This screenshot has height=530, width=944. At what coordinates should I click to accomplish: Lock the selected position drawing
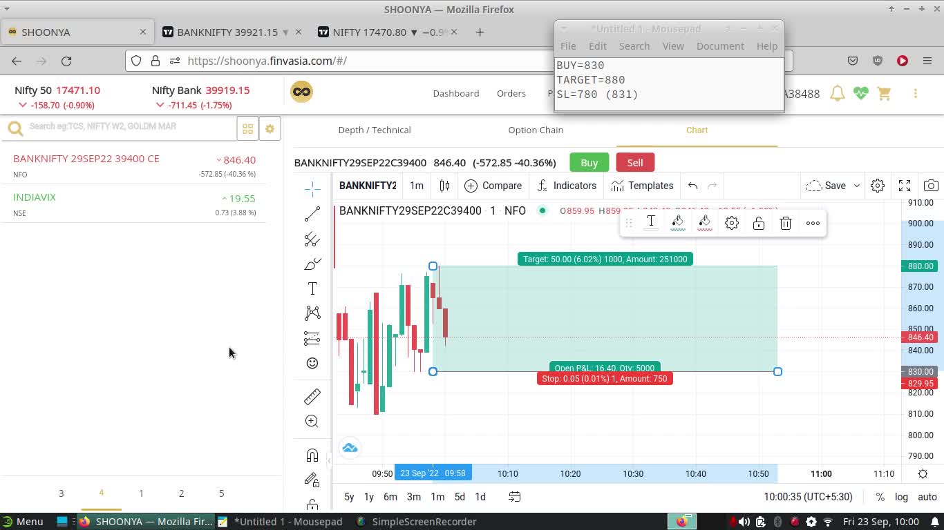[759, 223]
